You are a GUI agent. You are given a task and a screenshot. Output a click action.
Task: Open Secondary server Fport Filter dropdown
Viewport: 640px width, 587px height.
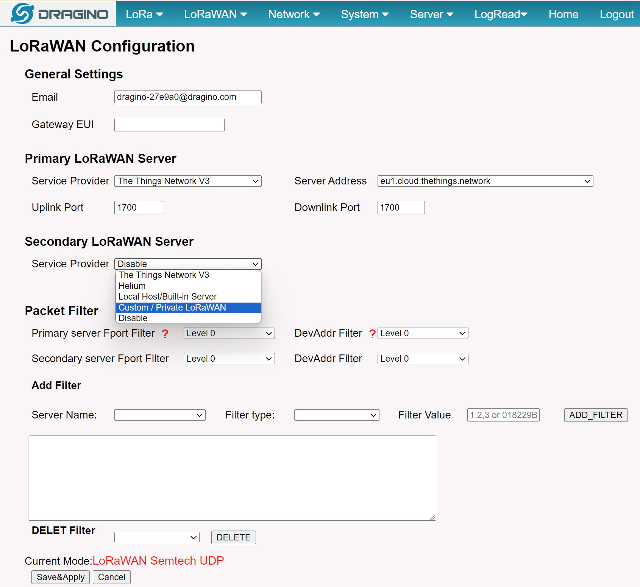229,359
